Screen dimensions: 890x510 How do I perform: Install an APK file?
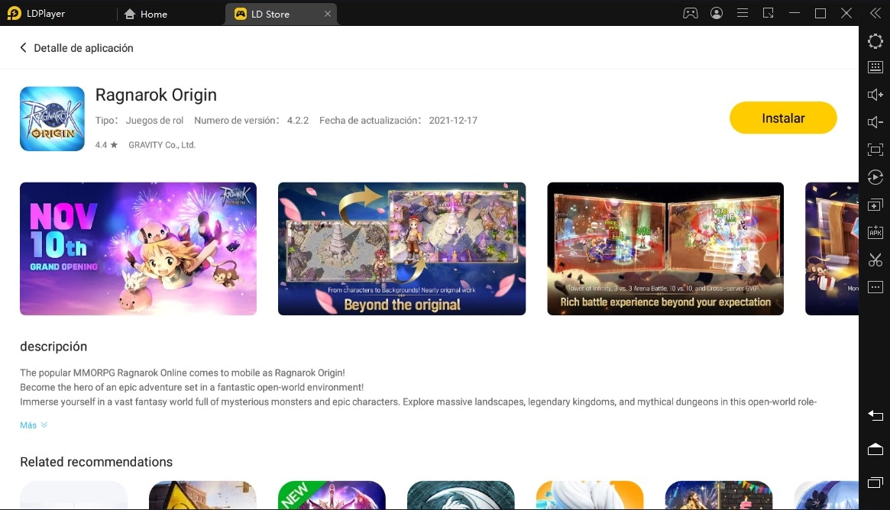tap(875, 232)
